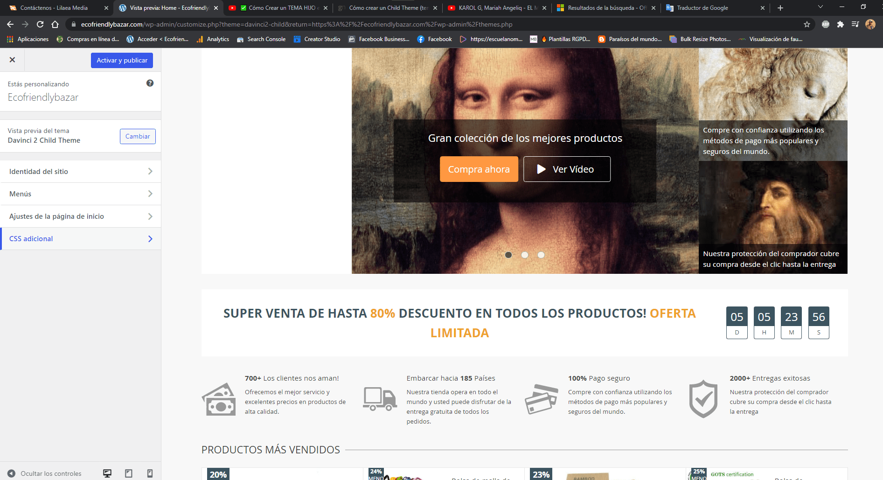Open the Bulk Resize Photos bookmark
Image resolution: width=883 pixels, height=480 pixels.
(x=700, y=39)
